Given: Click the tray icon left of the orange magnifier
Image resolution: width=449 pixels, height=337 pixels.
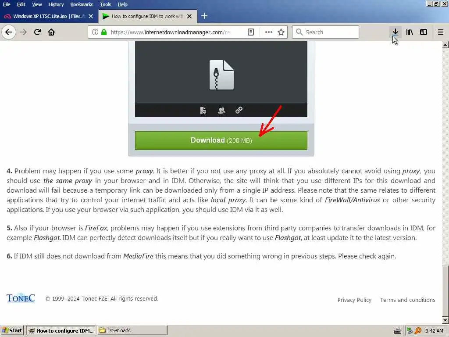Looking at the screenshot, I should (x=410, y=331).
